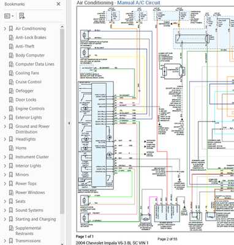Click the Sound Systems bookmark icon
The width and height of the screenshot is (234, 245).
(x=11, y=210)
